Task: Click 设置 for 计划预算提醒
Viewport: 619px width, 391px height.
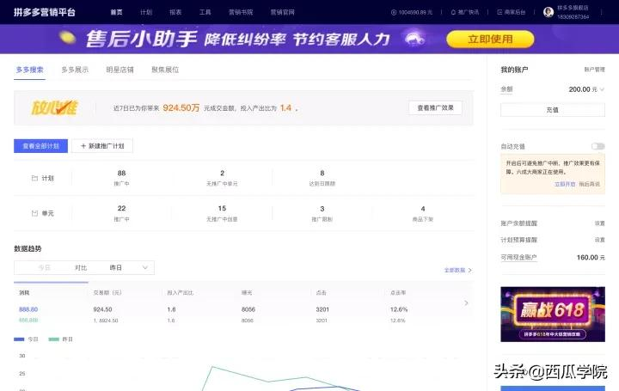Action: (x=600, y=240)
